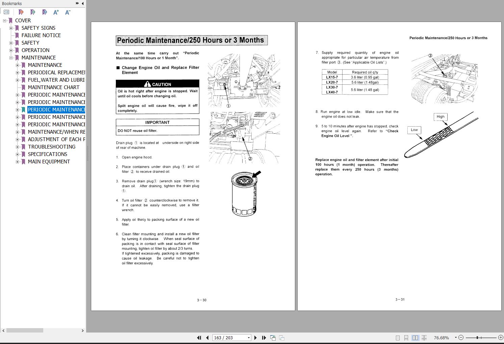Click the go-to bookmark icon
Screen dimensions: 504x344
(44, 12)
